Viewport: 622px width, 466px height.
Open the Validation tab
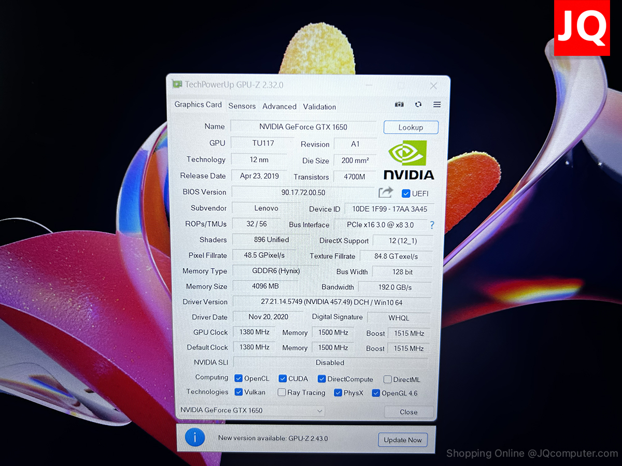(319, 107)
